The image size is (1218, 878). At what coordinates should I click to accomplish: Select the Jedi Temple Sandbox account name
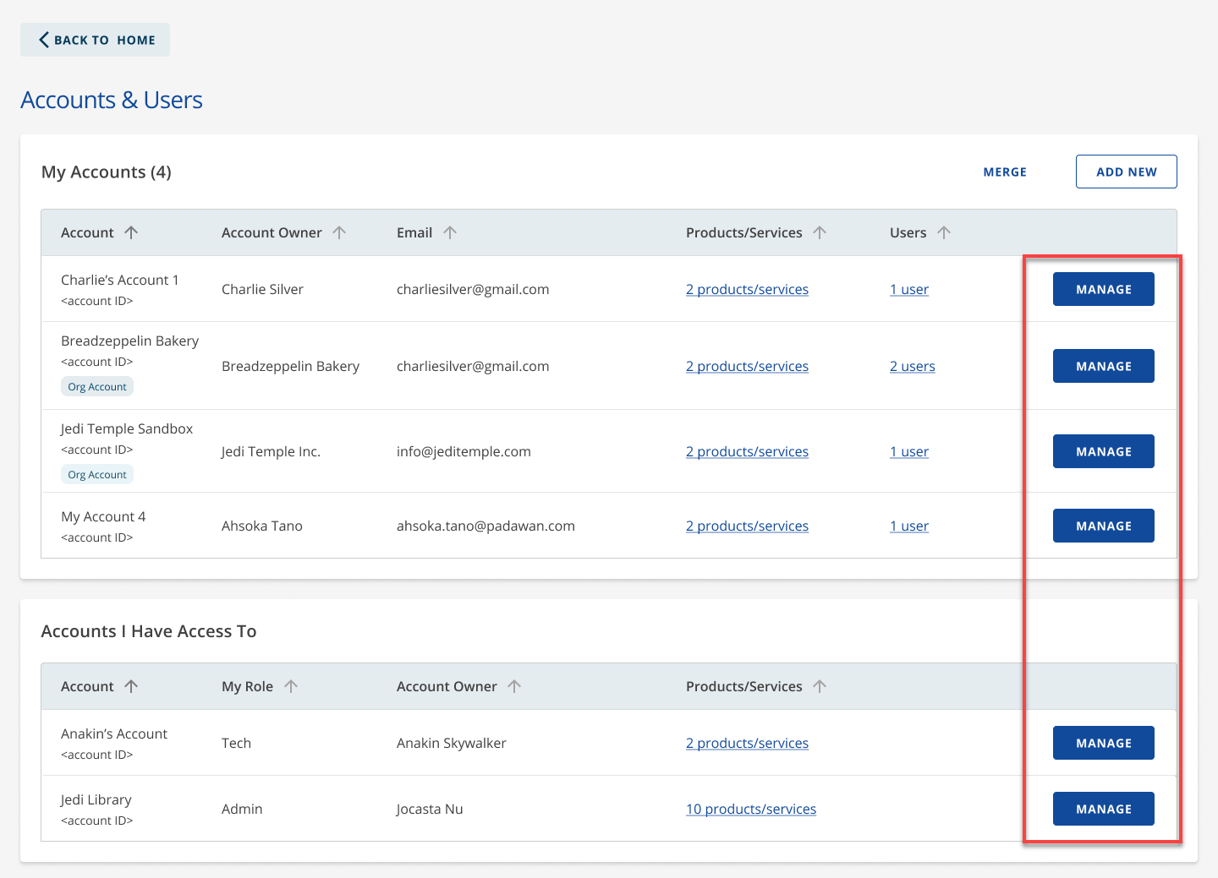click(127, 428)
